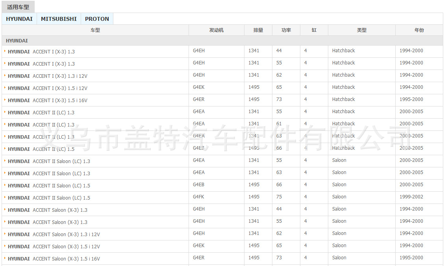
Task: Open ACCENT II Saloon (LC) 1.3 with power 63
Action: coord(49,174)
